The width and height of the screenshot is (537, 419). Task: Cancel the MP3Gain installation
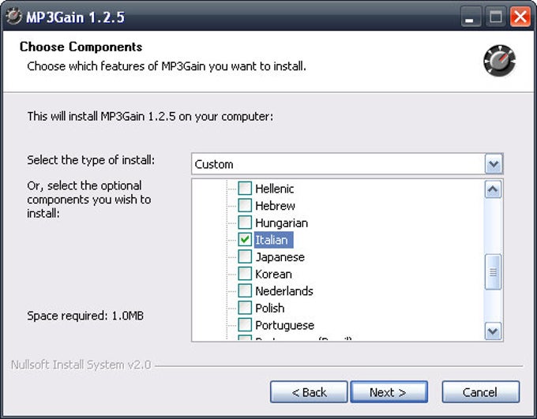pos(480,392)
